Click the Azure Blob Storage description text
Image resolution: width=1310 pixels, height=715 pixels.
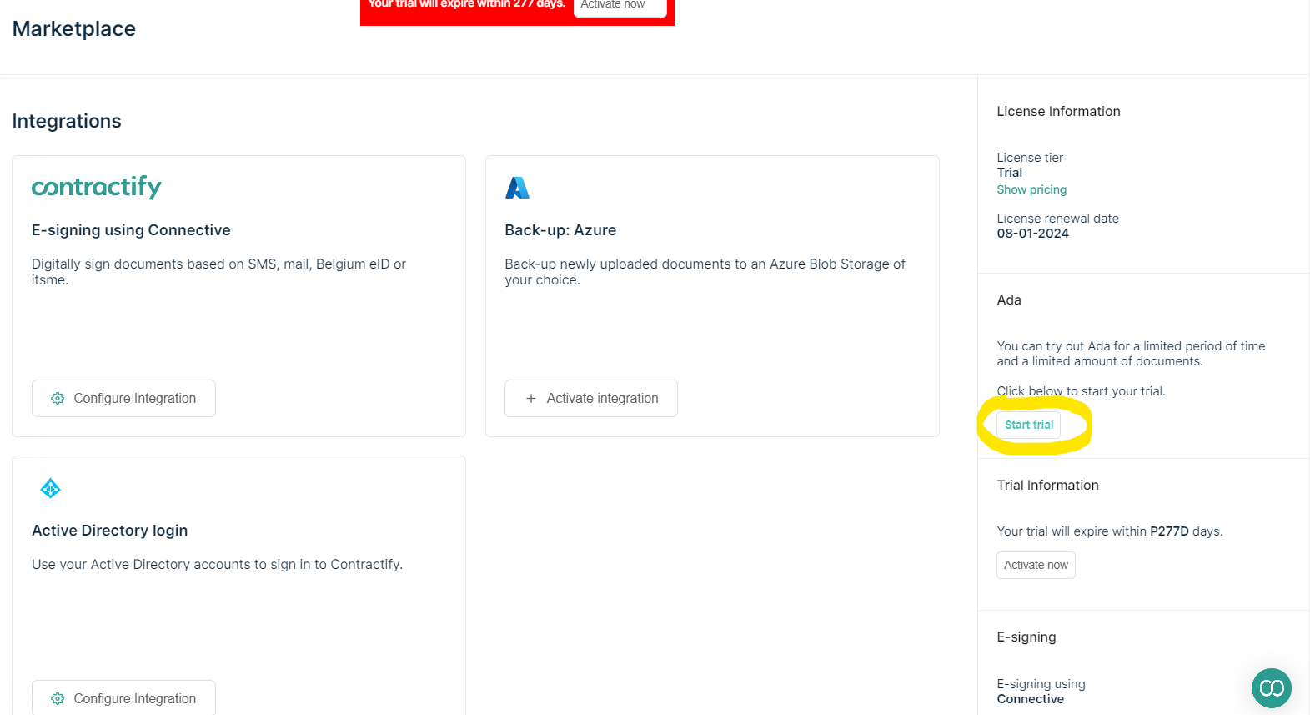[705, 272]
